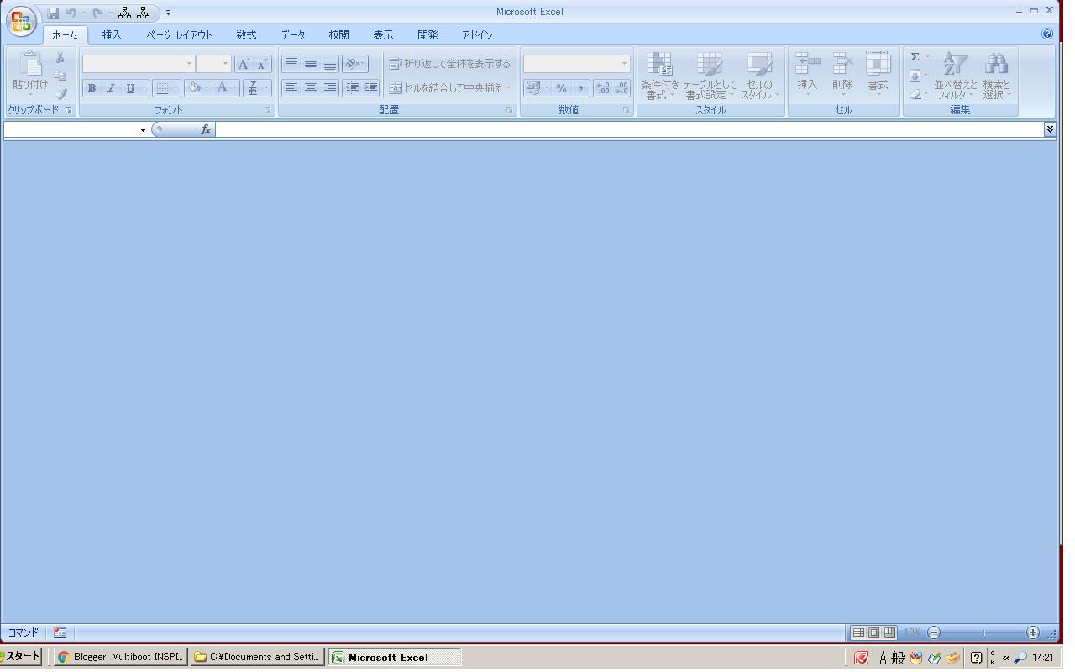
Task: Click the Redo arrow icon
Action: coord(98,13)
